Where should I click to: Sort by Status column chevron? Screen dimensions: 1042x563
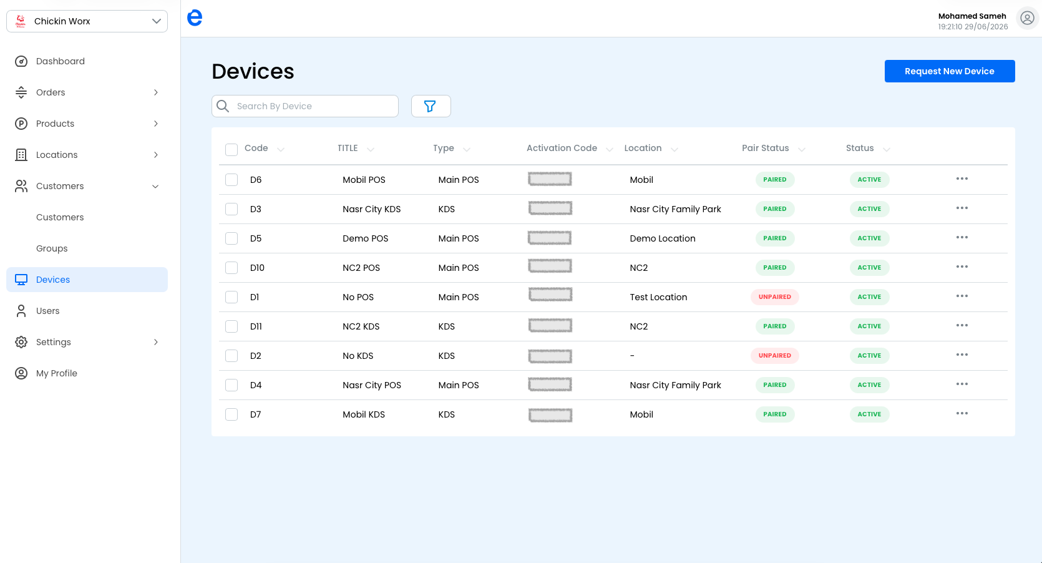click(x=887, y=149)
